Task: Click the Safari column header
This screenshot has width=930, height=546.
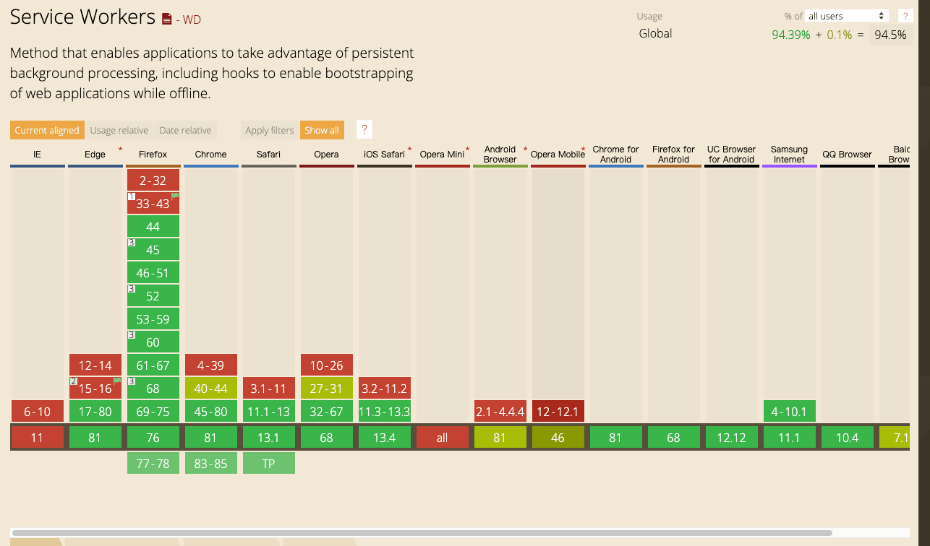Action: pos(269,155)
